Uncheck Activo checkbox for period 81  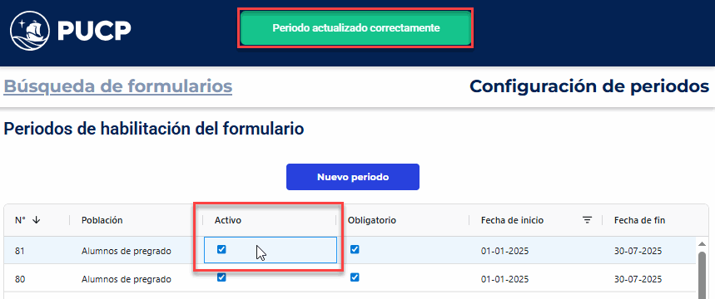click(x=221, y=249)
